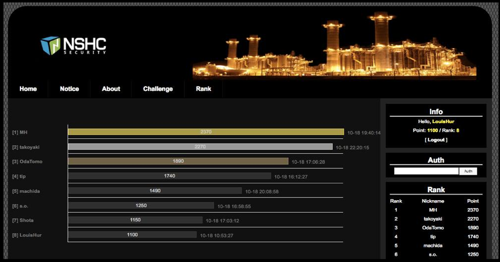
Task: Click the [8] LouisHur chart label
Action: tap(27, 235)
